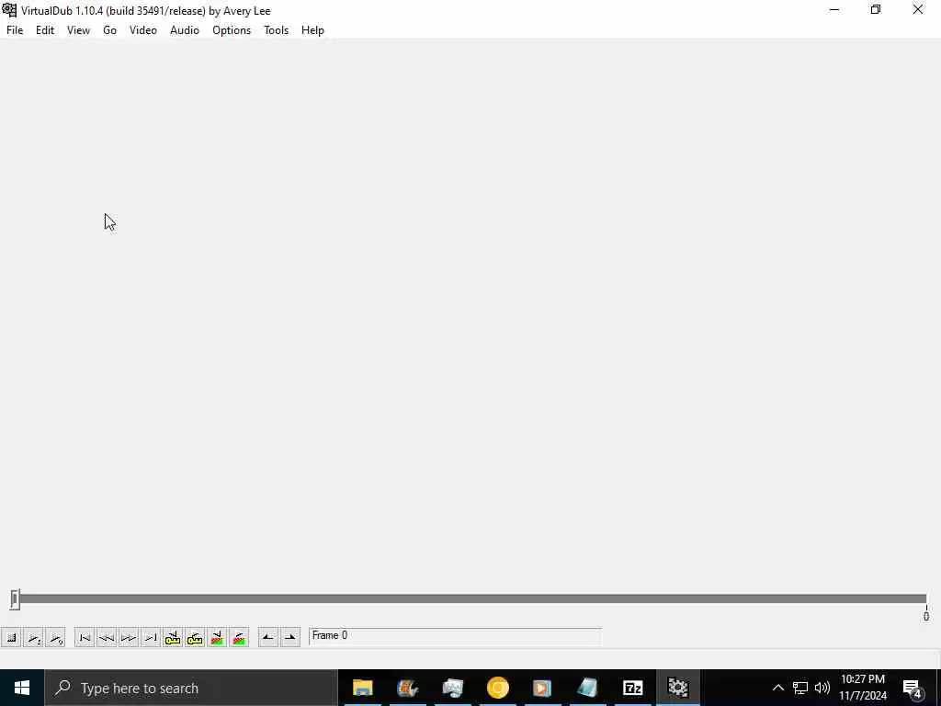Jump to start of video

85,638
